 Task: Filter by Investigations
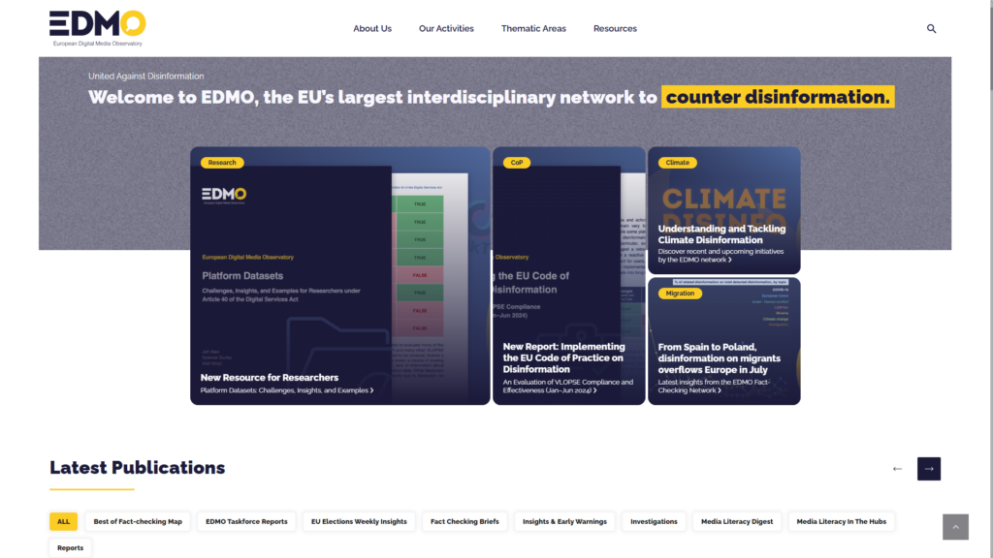(x=654, y=521)
